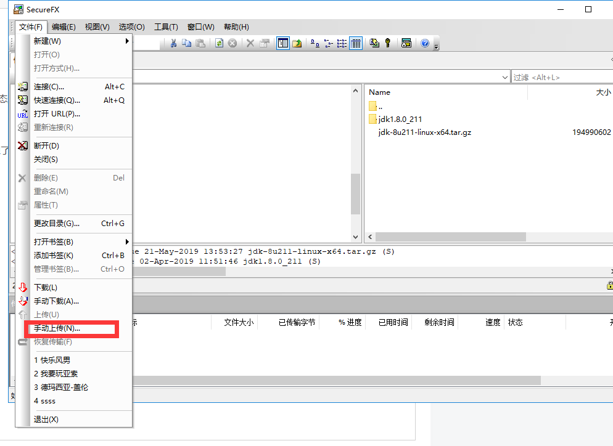Click the Stop transfer toolbar icon
This screenshot has width=613, height=446.
[232, 43]
